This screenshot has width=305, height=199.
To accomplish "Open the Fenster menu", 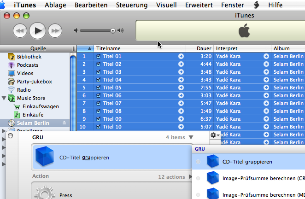I will (x=233, y=5).
